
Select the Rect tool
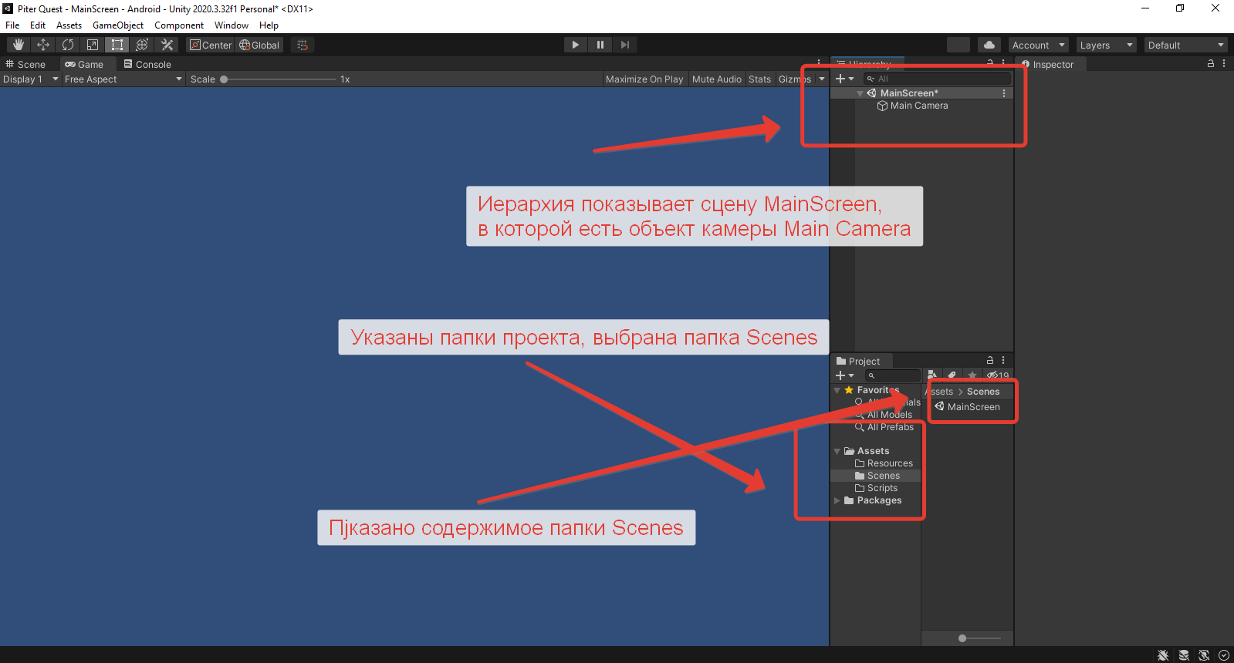(x=117, y=45)
